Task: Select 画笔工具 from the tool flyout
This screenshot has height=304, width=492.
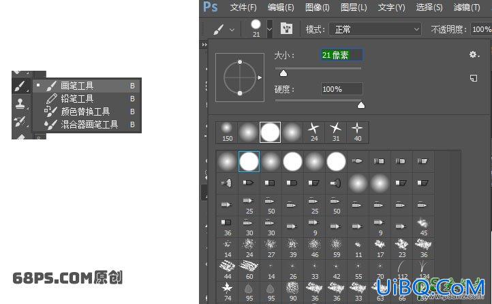Action: click(x=87, y=86)
